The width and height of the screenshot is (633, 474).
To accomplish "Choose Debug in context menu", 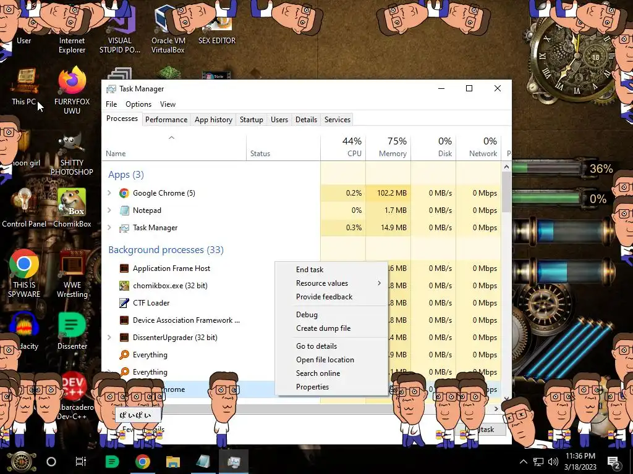I will coord(331,315).
